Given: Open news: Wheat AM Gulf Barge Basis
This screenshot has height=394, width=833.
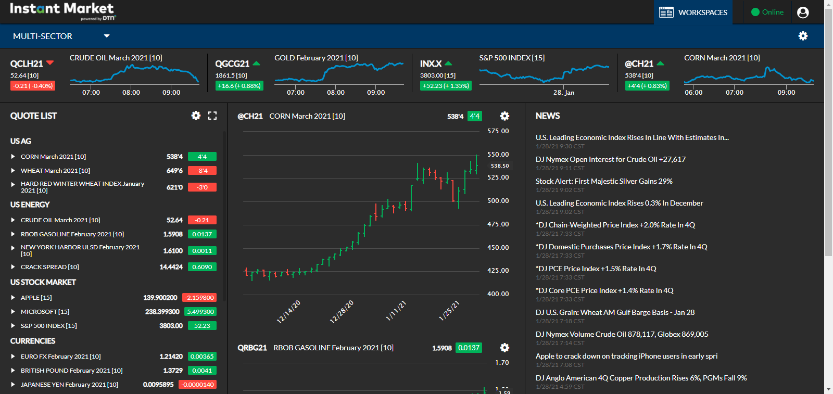Looking at the screenshot, I should 615,312.
